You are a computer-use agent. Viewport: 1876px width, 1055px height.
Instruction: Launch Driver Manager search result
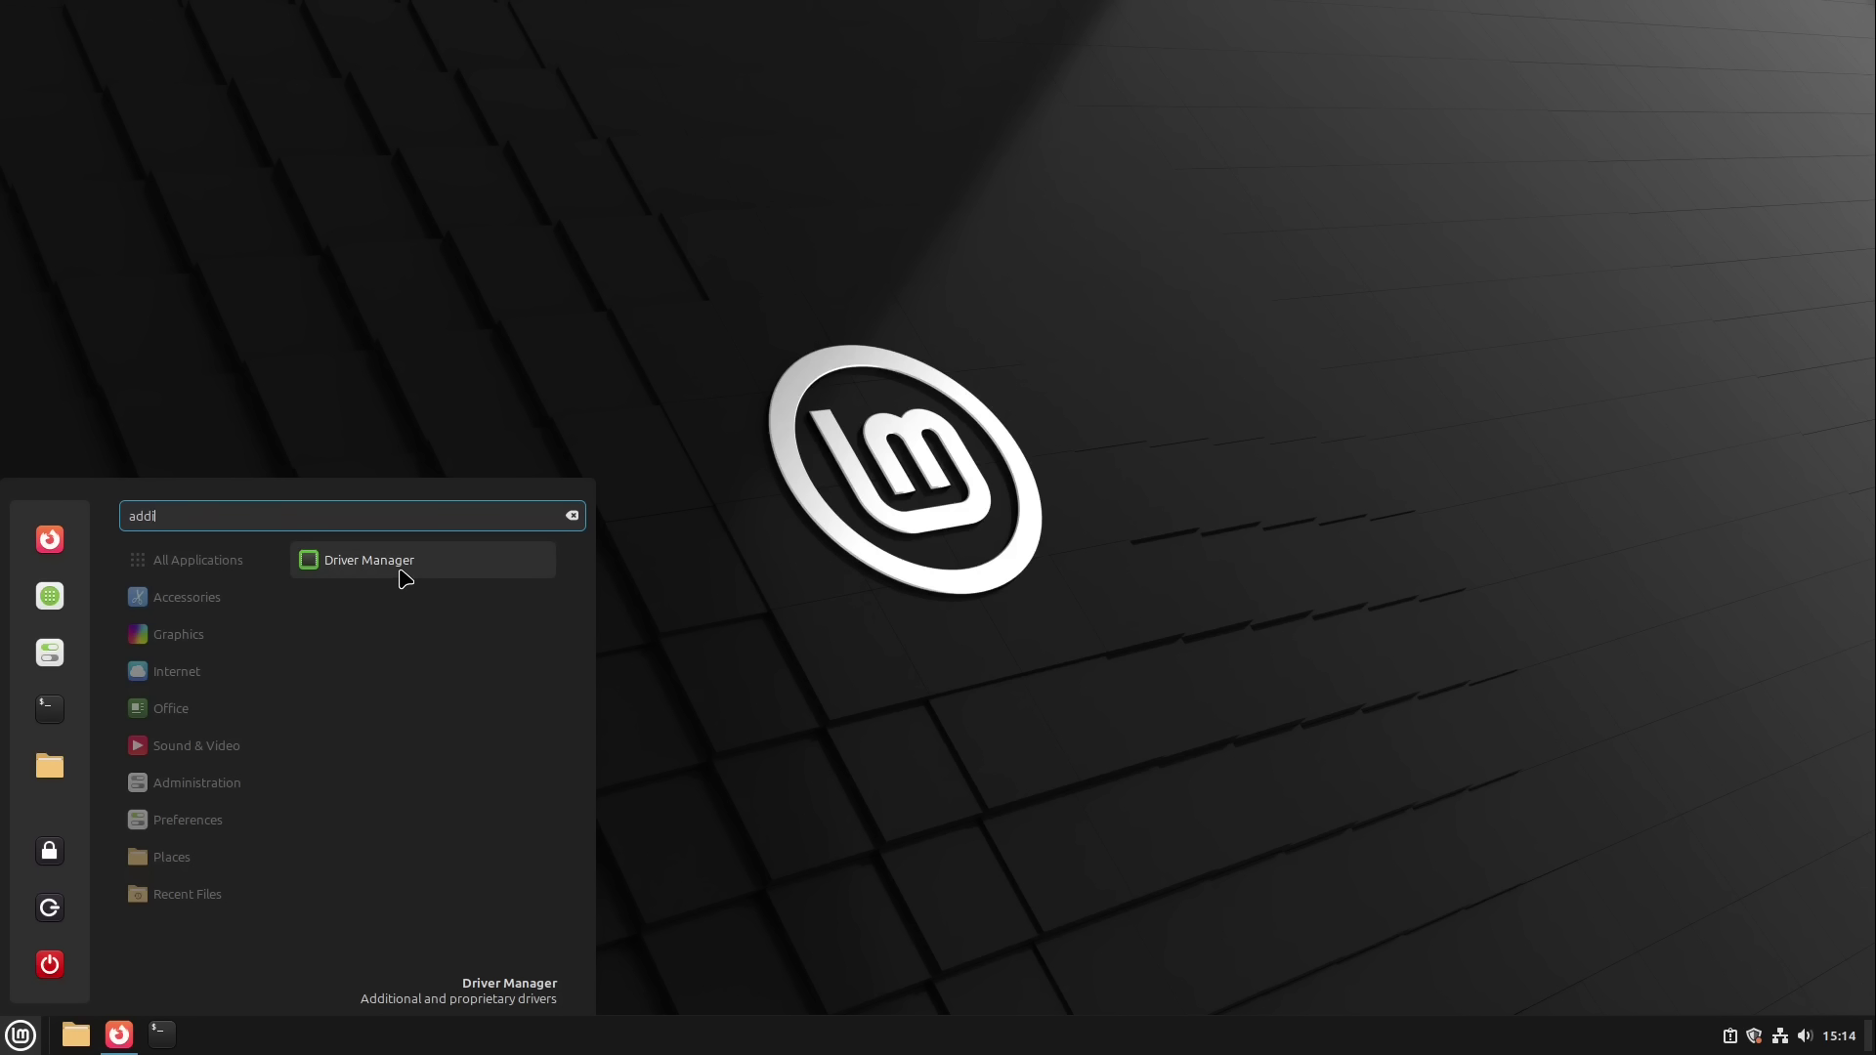point(421,560)
